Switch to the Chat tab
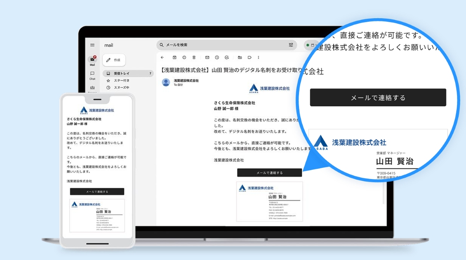Screen dimensions: 466x260 coord(92,75)
